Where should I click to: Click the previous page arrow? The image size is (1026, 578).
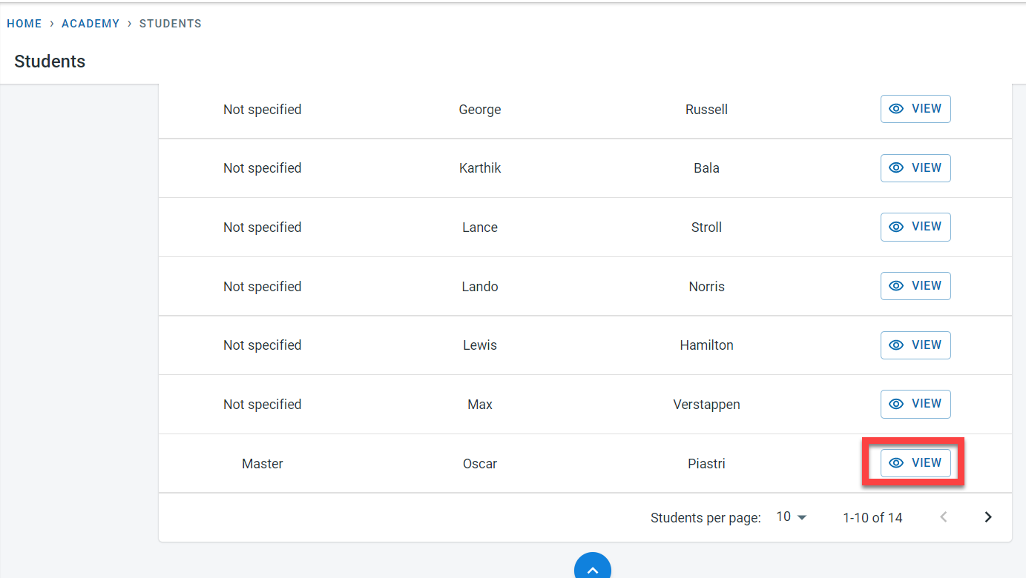(x=944, y=517)
